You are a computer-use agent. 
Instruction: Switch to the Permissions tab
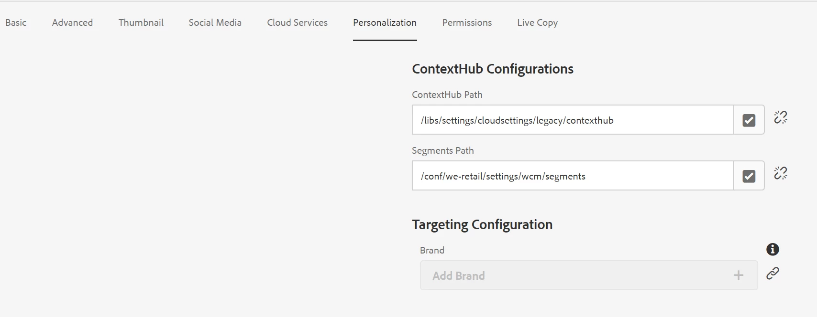tap(467, 22)
